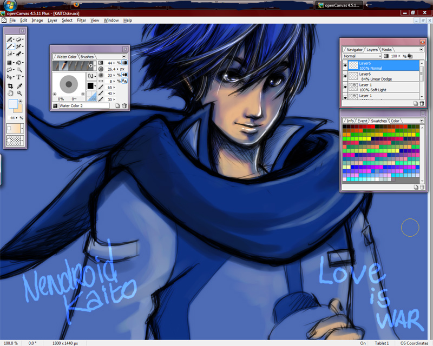Screen dimensions: 433x346
Task: Switch to Navigator tab
Action: [x=355, y=50]
